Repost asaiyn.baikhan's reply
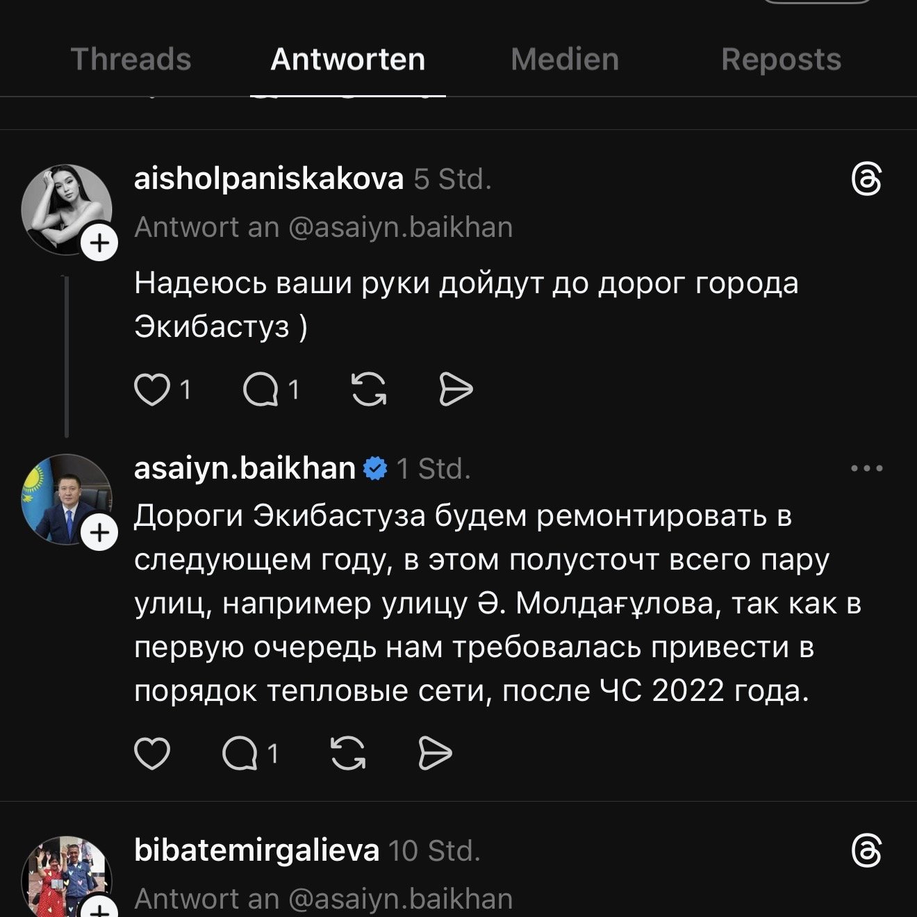 (348, 754)
